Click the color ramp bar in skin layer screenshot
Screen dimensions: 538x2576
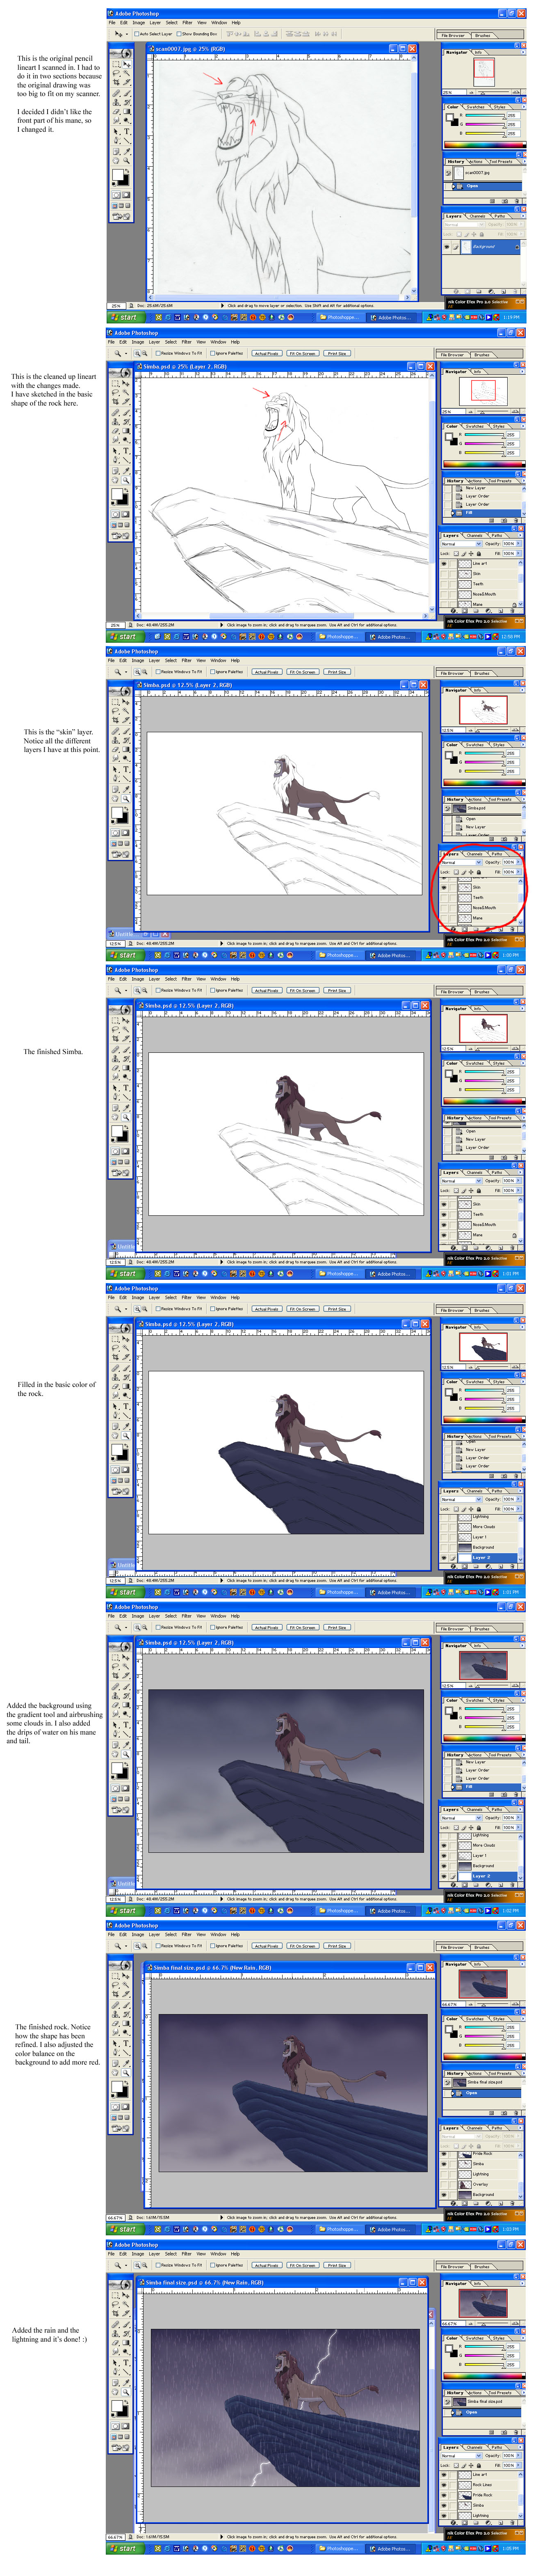coord(484,783)
